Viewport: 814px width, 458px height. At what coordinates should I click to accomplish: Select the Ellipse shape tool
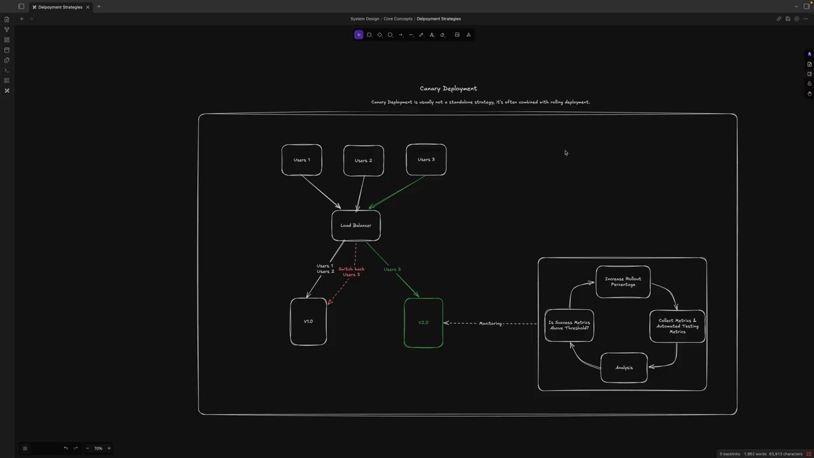390,35
